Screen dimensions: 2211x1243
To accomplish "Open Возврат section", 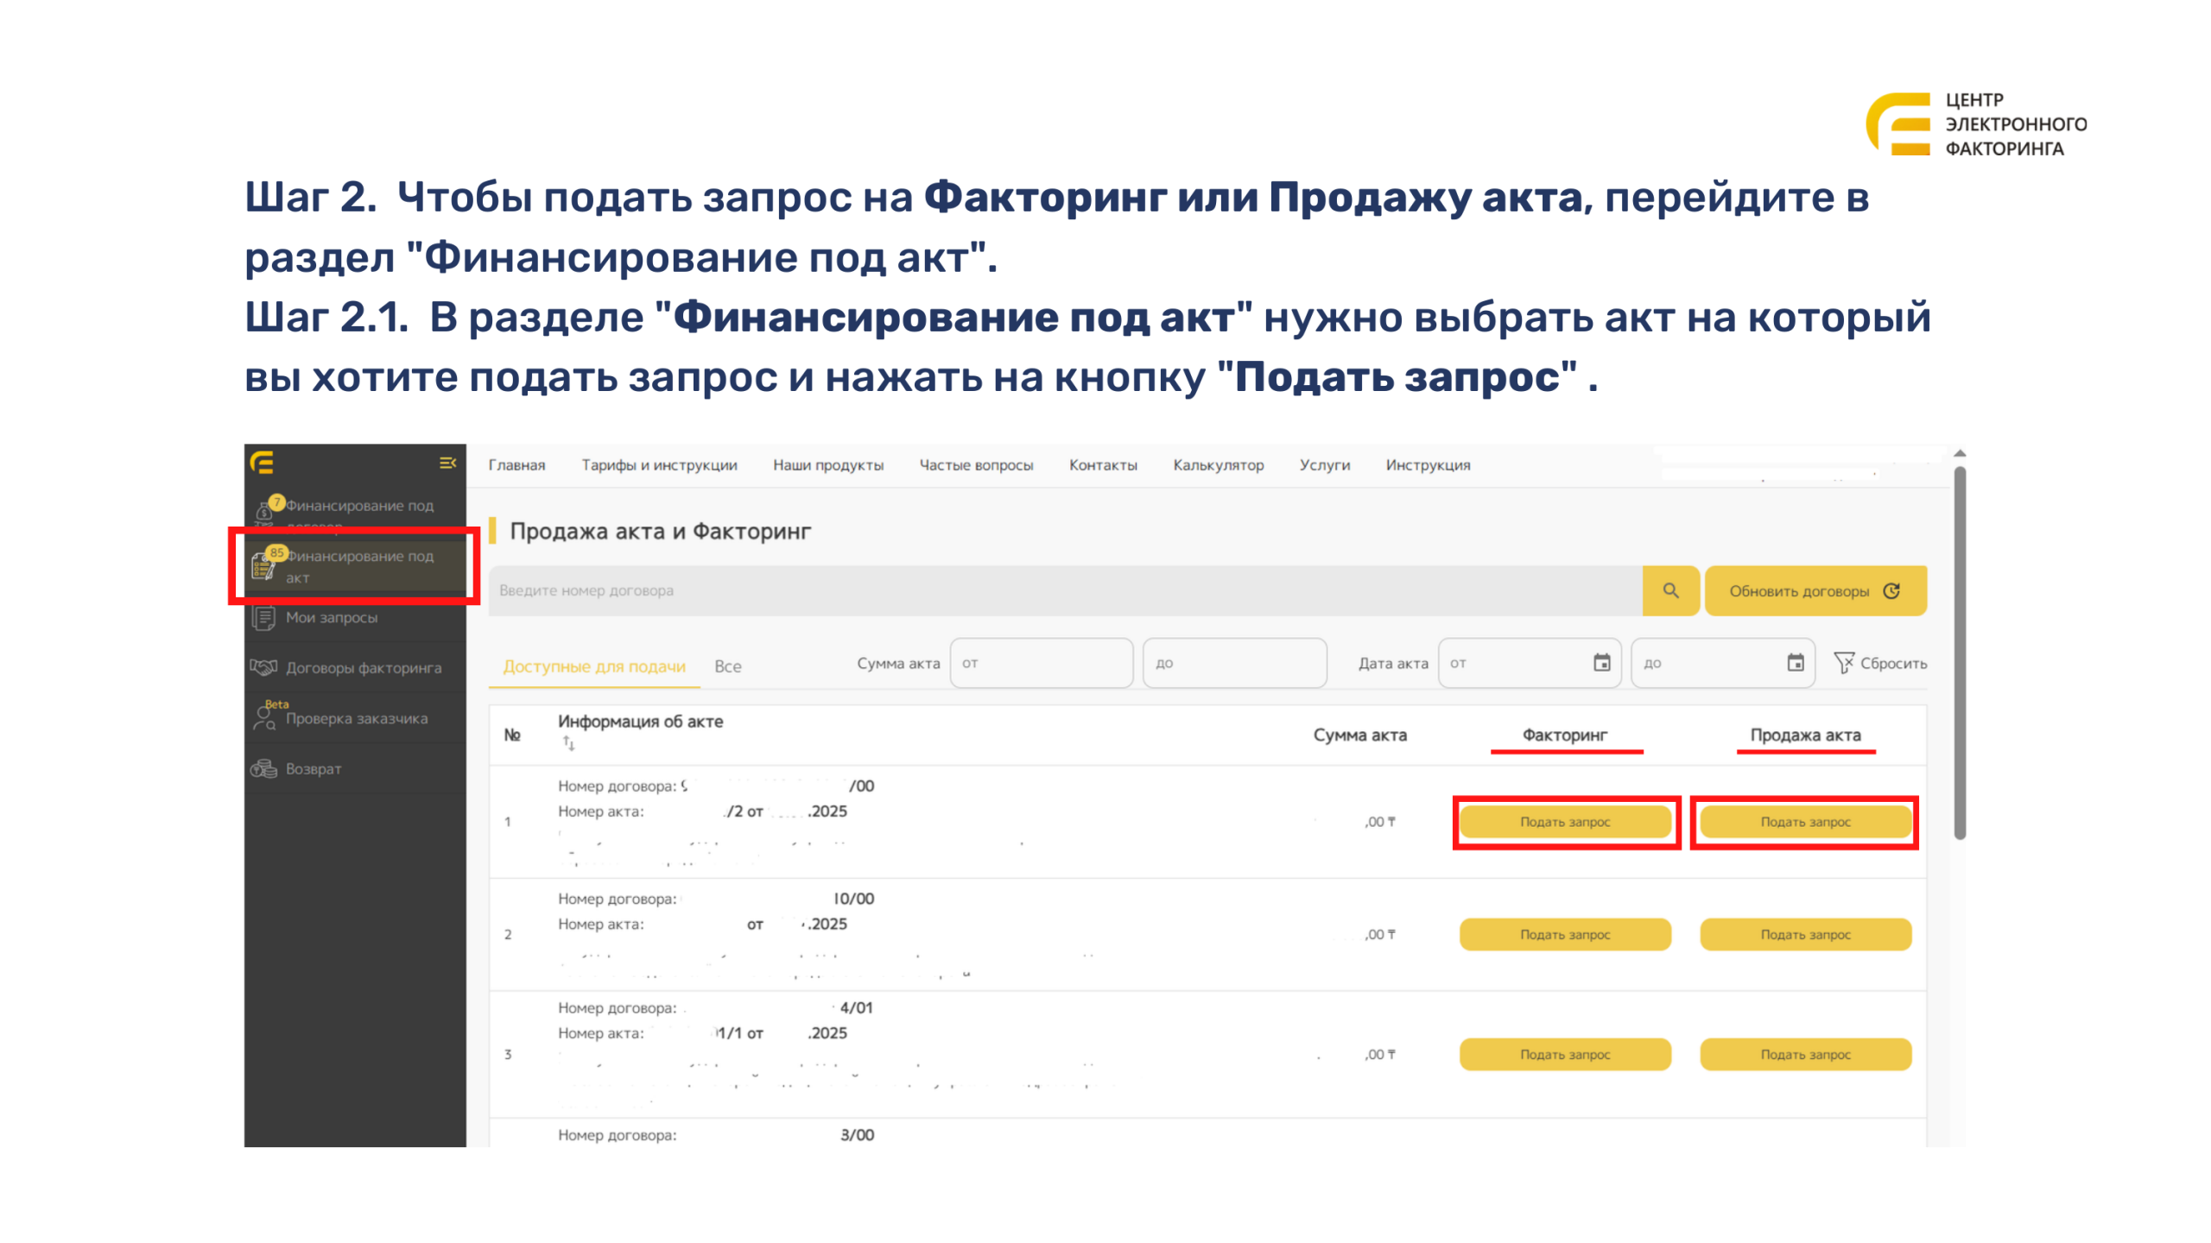I will point(354,768).
